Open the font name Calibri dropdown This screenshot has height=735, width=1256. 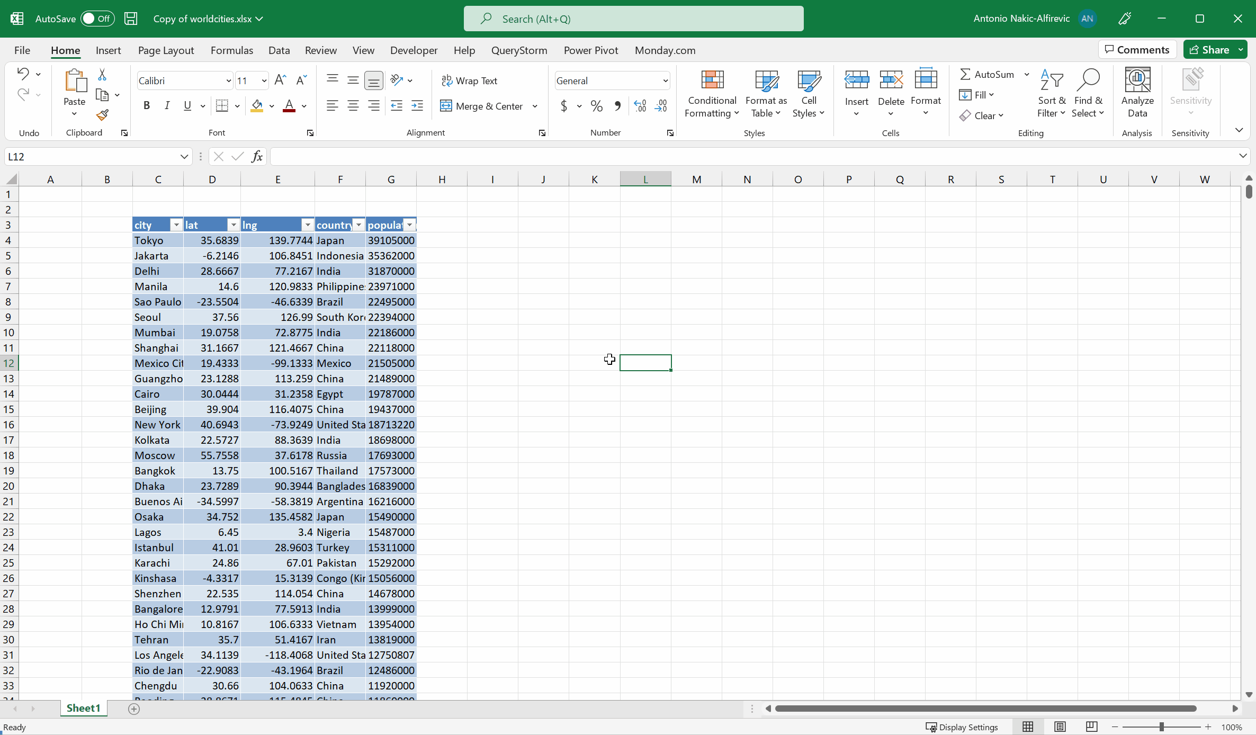click(x=228, y=80)
